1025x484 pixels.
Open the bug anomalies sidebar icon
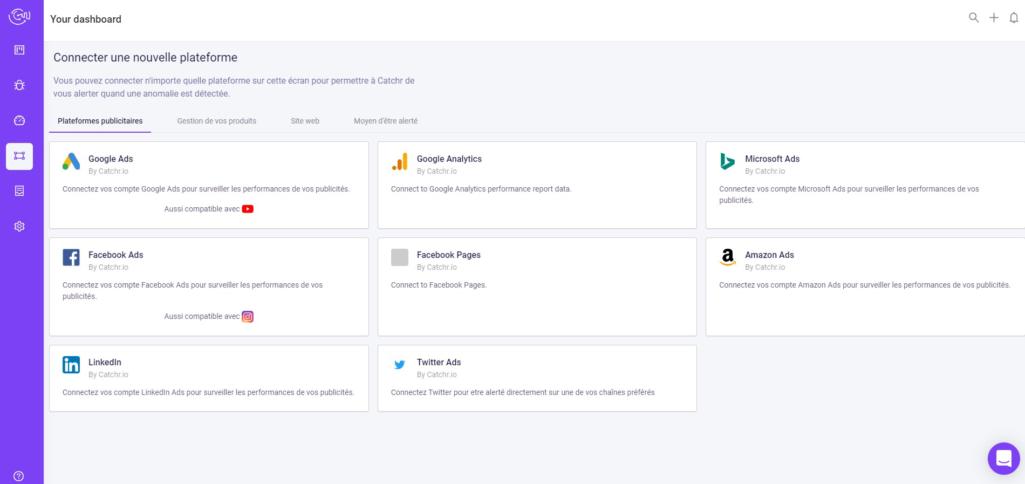pos(19,85)
